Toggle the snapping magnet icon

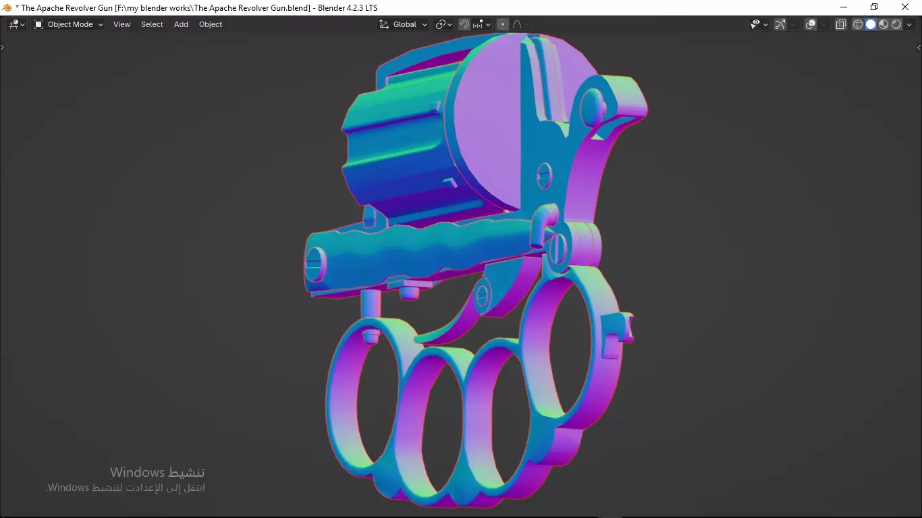point(464,24)
